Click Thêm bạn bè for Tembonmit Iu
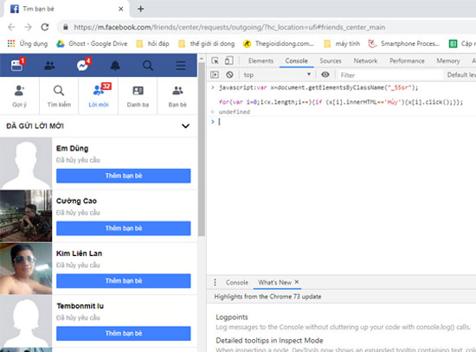Image resolution: width=476 pixels, height=352 pixels. 124,333
